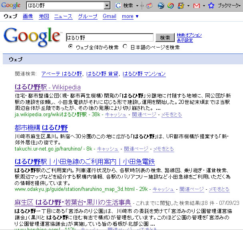Screen dimensions: 243x230
Task: Click related search アベーテ はるひ野
Action: pos(62,74)
